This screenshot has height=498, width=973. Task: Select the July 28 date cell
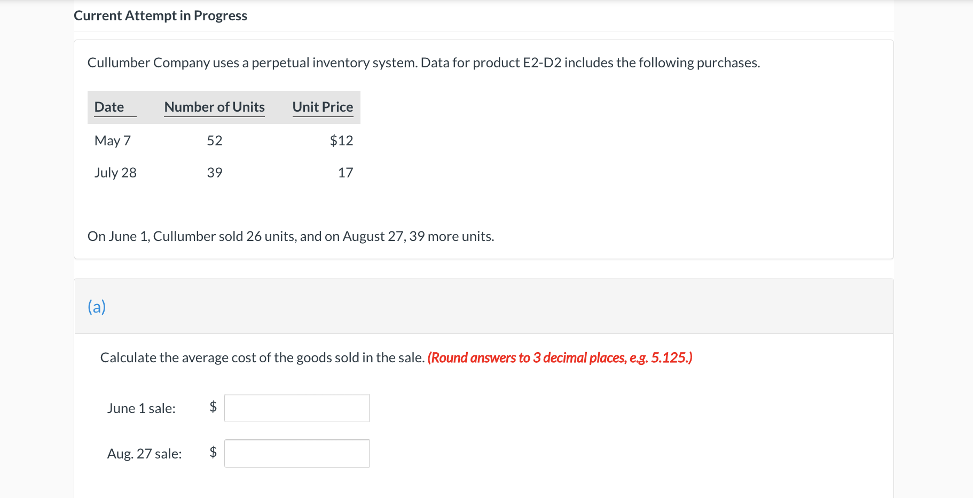pyautogui.click(x=115, y=173)
